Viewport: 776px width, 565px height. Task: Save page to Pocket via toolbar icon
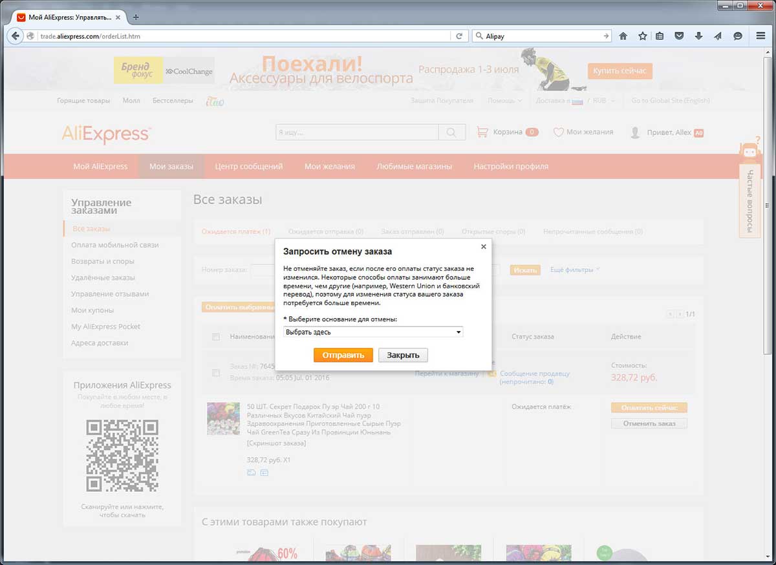click(x=679, y=36)
